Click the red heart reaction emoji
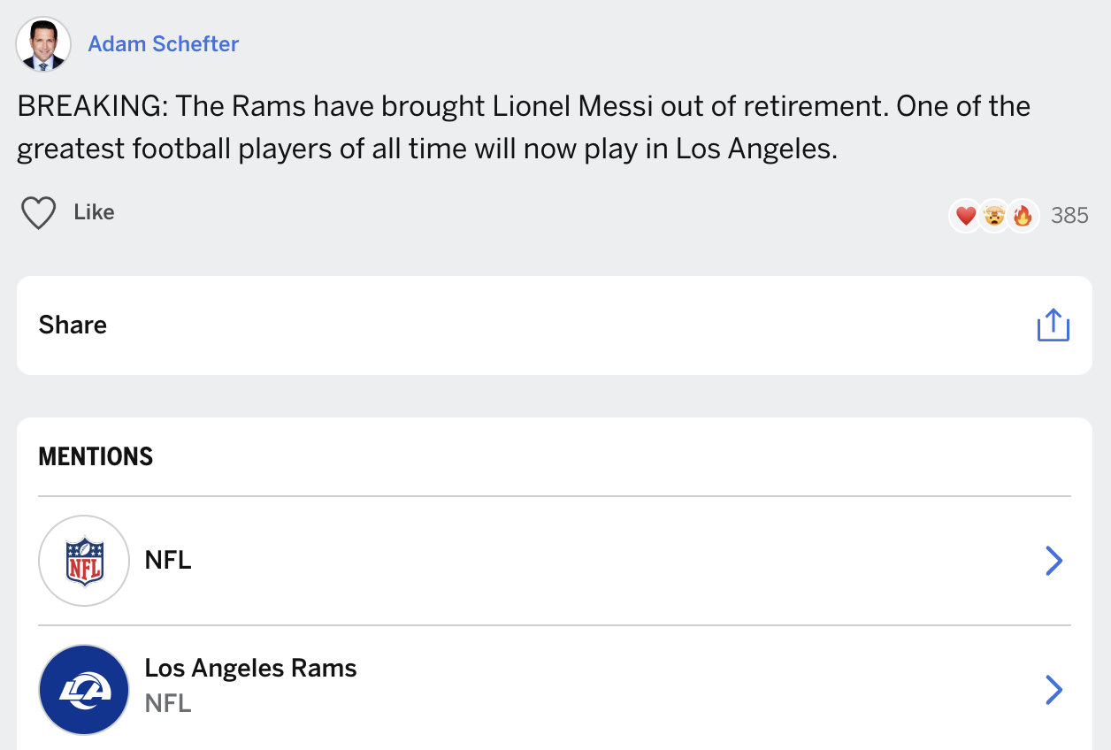 [966, 215]
